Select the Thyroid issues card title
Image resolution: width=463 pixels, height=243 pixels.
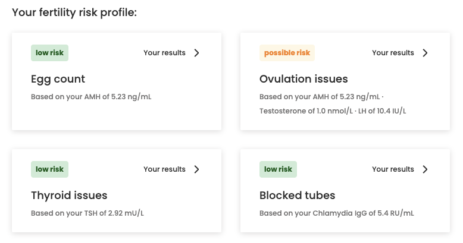[x=69, y=195]
